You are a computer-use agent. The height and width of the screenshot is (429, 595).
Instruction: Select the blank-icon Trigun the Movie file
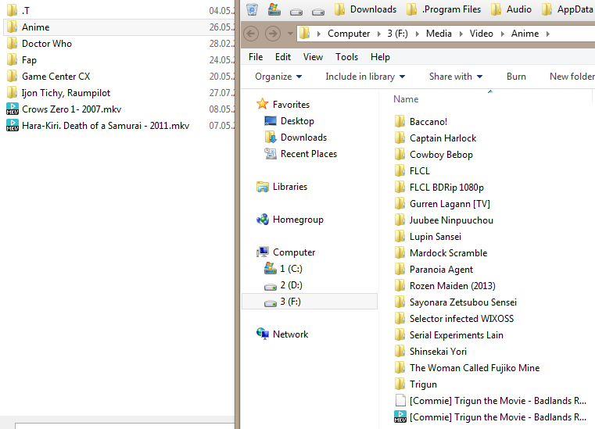(490, 401)
